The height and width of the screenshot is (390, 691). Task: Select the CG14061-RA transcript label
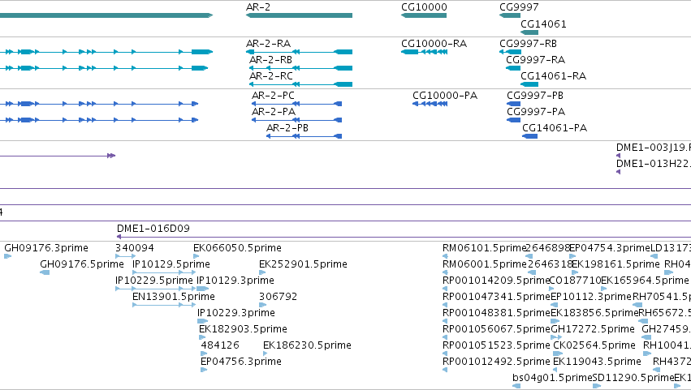[554, 76]
